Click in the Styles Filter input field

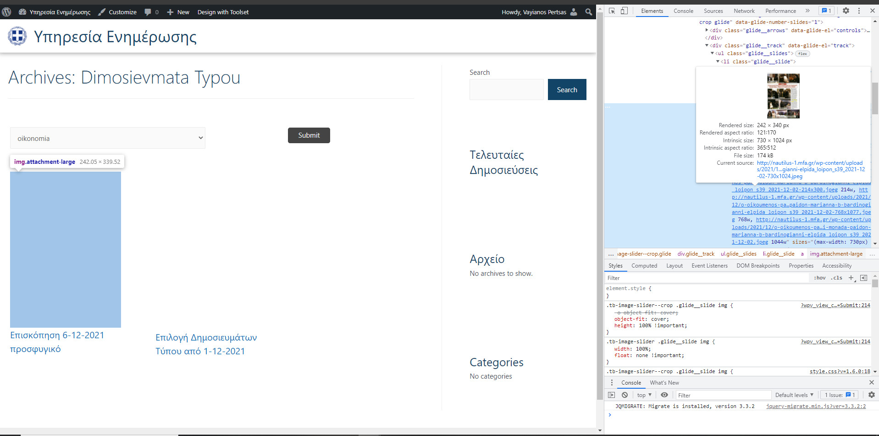[706, 278]
